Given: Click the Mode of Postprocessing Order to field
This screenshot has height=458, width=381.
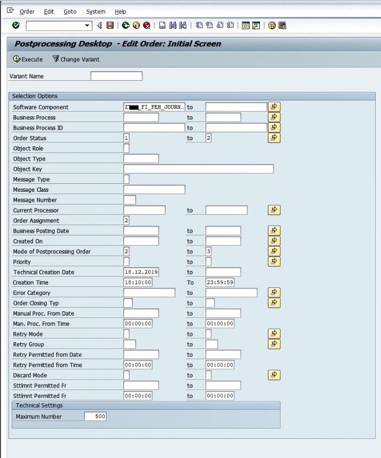Looking at the screenshot, I should (209, 251).
